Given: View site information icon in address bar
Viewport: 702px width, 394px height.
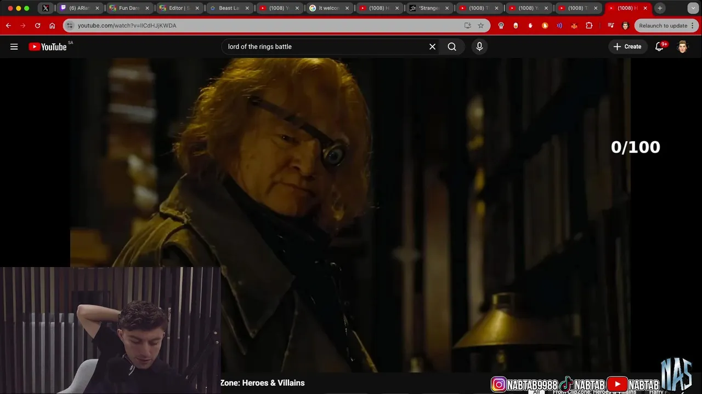Looking at the screenshot, I should (x=69, y=26).
